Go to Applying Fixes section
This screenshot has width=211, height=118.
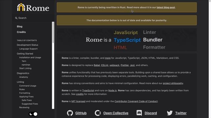(x=26, y=97)
